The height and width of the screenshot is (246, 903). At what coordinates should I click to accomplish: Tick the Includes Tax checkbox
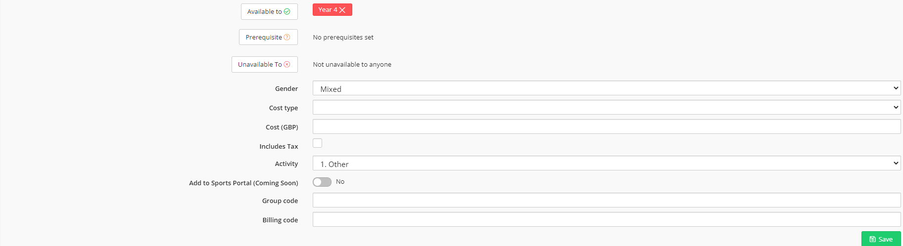coord(318,143)
